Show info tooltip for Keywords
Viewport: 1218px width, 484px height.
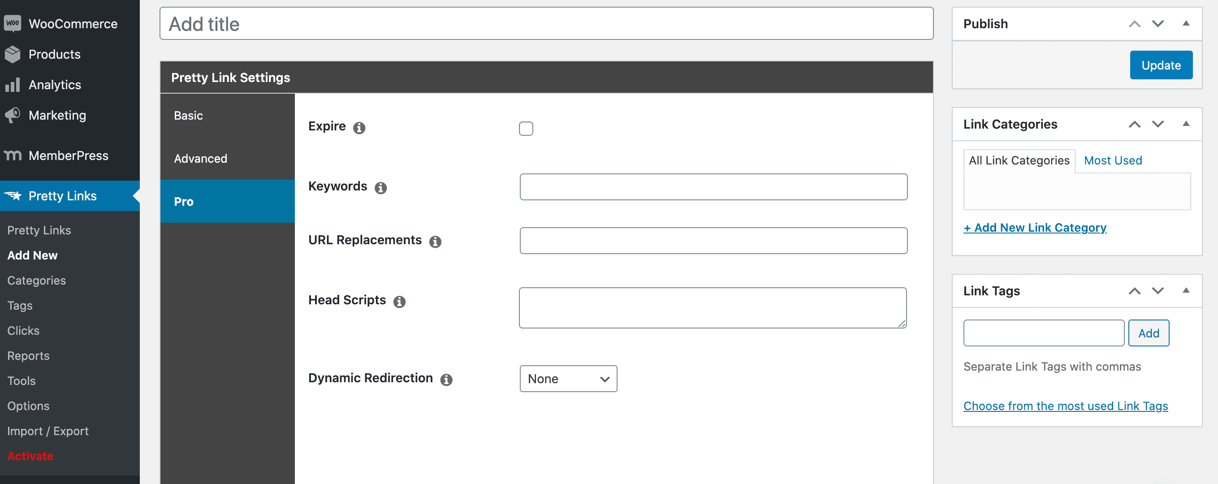point(380,188)
